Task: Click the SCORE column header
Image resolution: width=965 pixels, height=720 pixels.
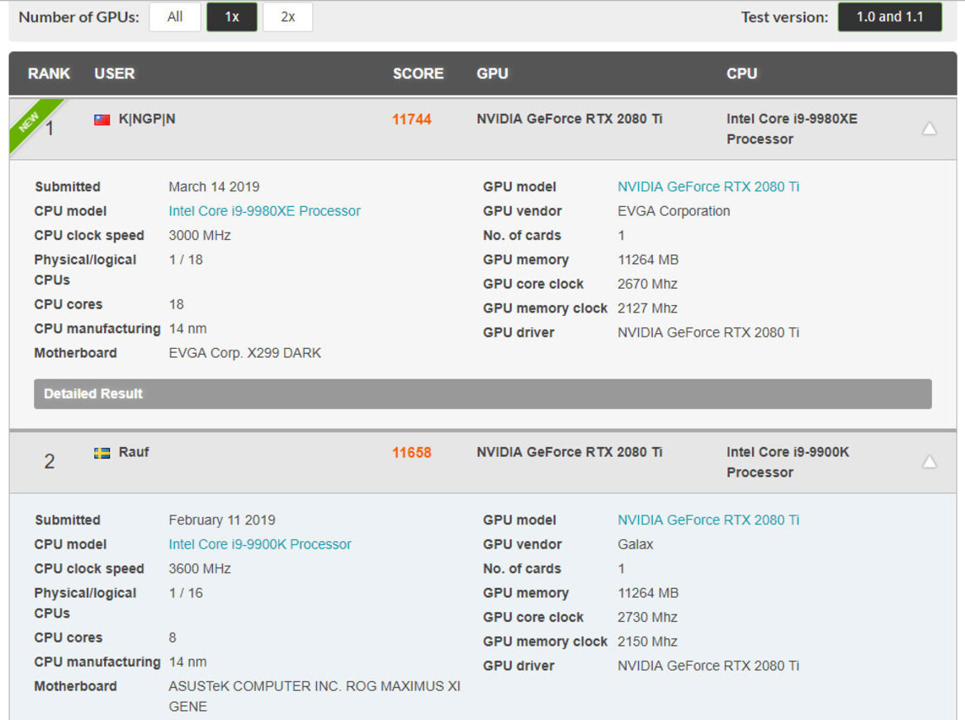Action: click(x=418, y=73)
